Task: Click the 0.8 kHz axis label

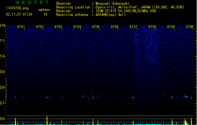Action: click(3, 87)
